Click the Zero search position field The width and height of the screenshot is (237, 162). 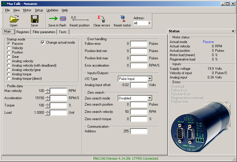[x=139, y=104]
